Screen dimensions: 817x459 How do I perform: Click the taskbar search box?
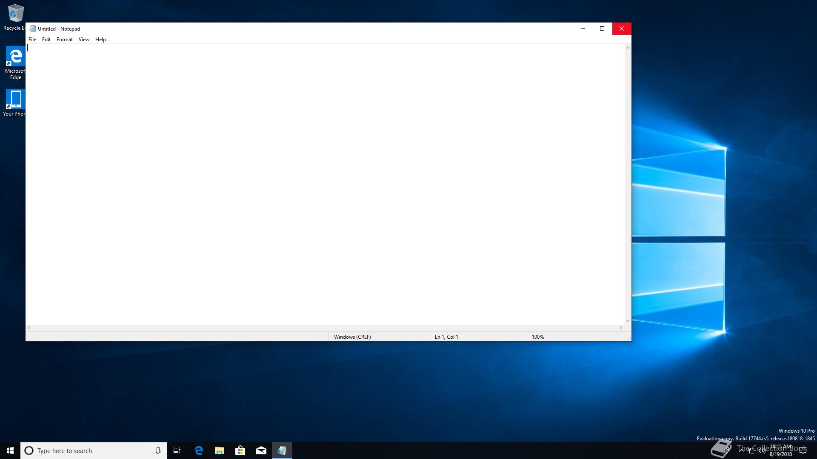click(x=93, y=450)
